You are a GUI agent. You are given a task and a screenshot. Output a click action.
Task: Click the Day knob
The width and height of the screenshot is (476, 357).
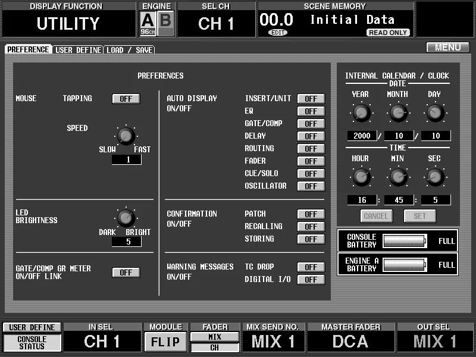click(x=436, y=113)
